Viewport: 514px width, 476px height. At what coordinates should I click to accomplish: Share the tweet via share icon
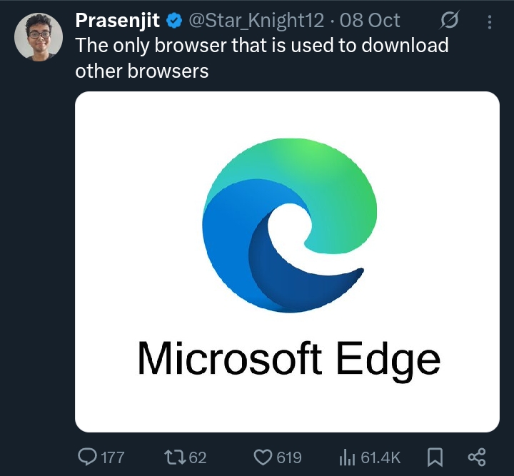click(476, 457)
